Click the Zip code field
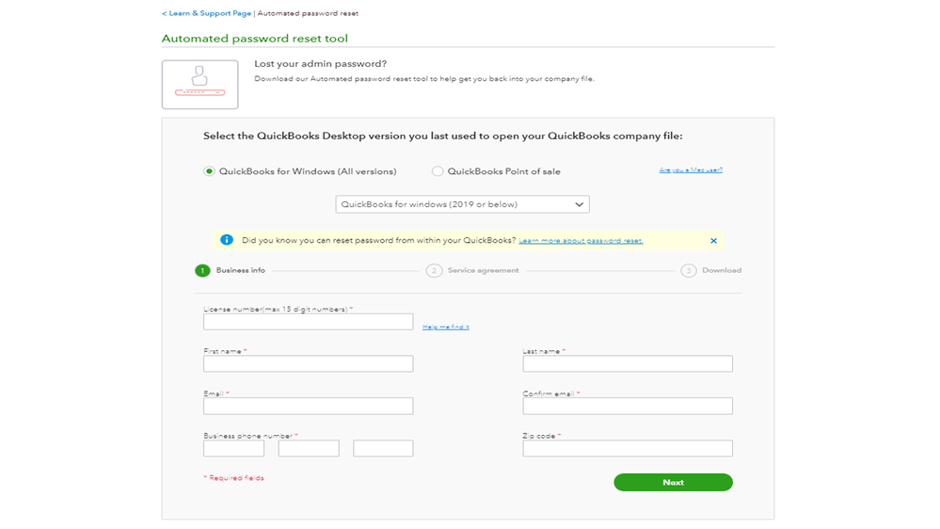Viewport: 940px width, 529px height. coord(627,449)
